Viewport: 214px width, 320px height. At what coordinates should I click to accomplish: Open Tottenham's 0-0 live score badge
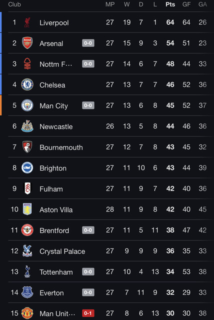tap(88, 271)
